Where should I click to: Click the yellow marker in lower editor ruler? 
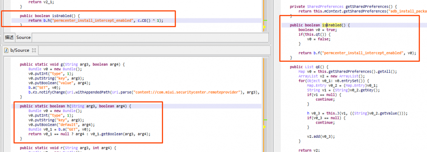(x=264, y=127)
